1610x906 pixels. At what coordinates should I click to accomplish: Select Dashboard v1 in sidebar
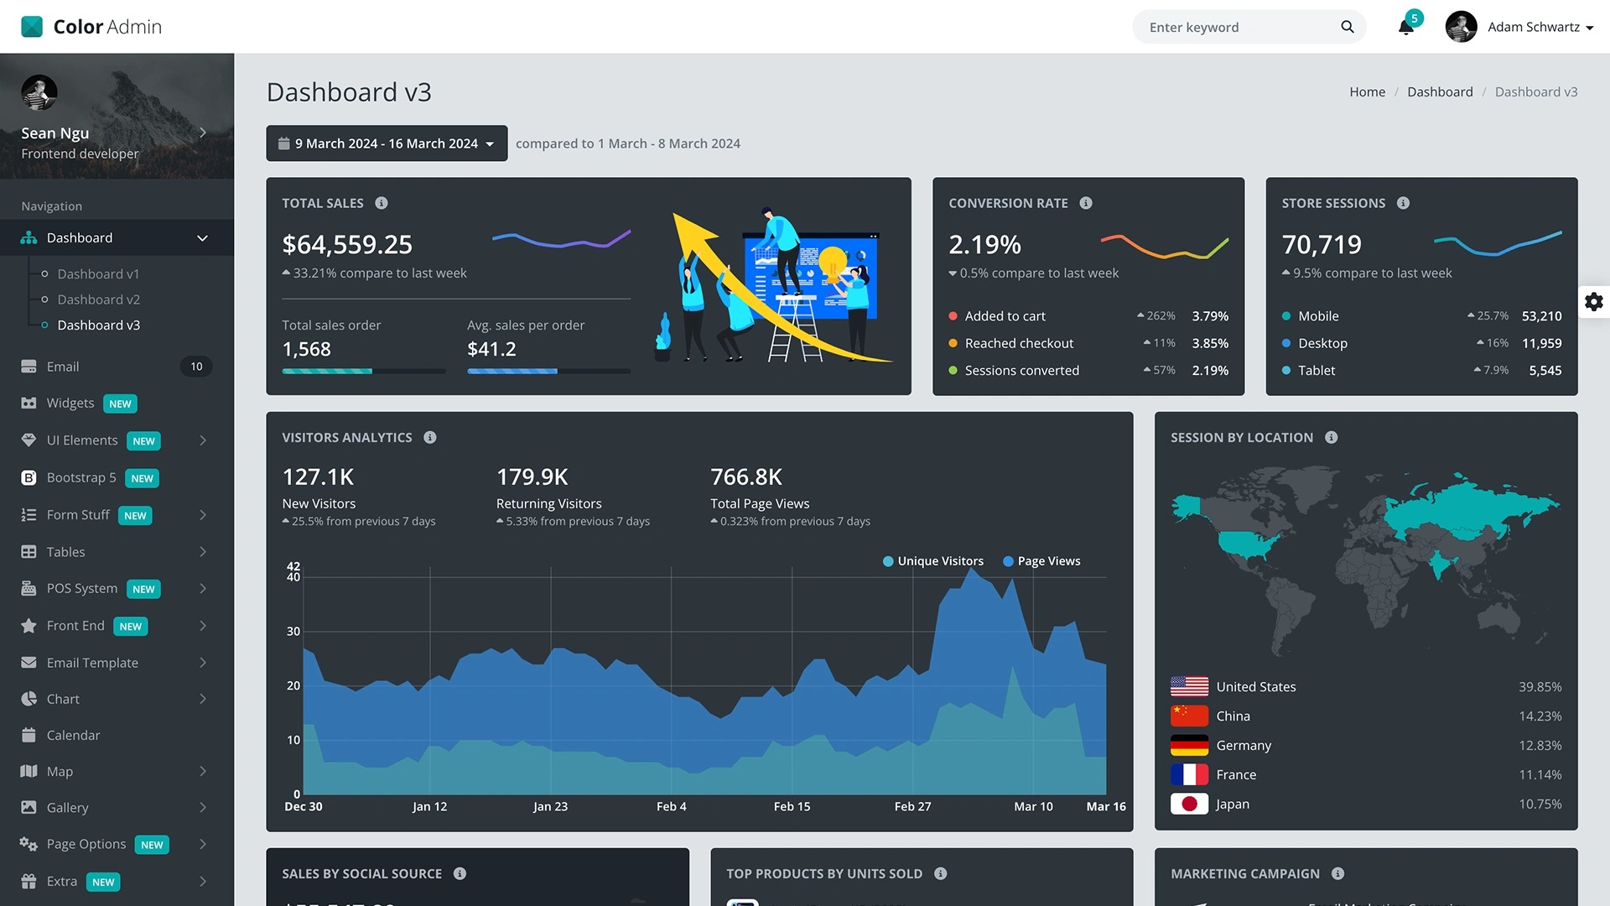98,274
